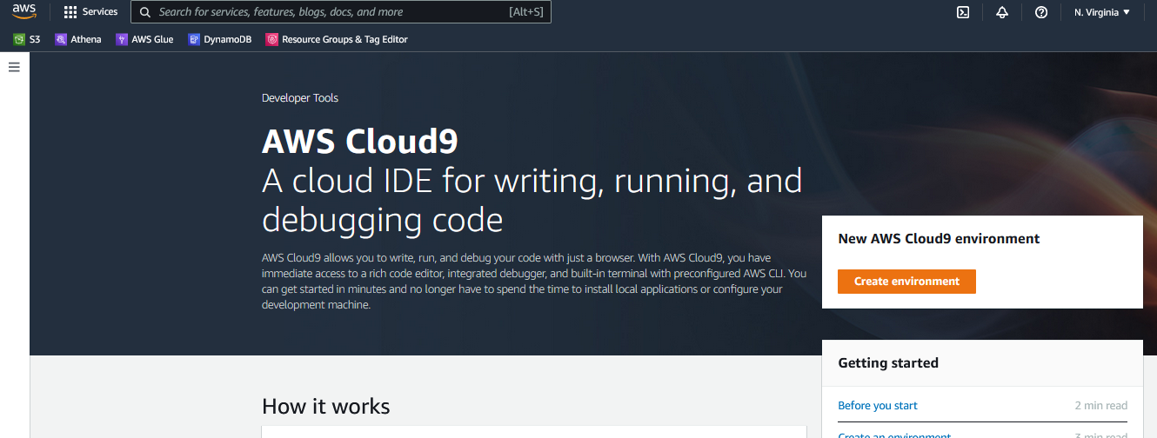This screenshot has width=1157, height=438.
Task: Click the 2 min read label
Action: 1100,406
